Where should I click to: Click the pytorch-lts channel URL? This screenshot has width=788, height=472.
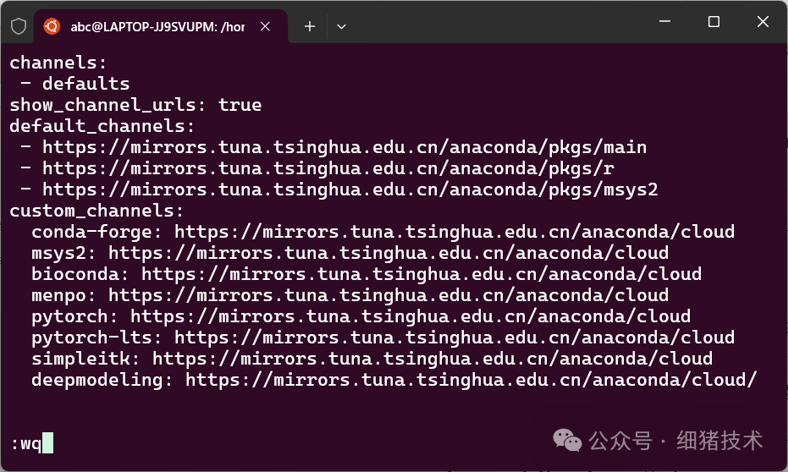coord(455,338)
